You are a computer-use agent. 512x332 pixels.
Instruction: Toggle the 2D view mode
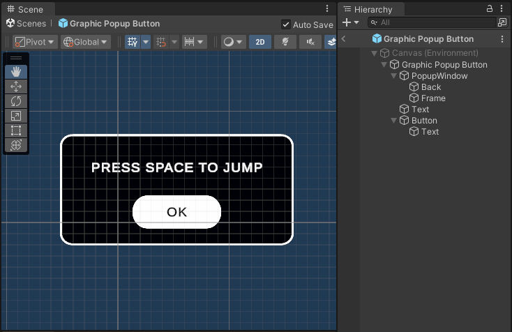point(259,42)
